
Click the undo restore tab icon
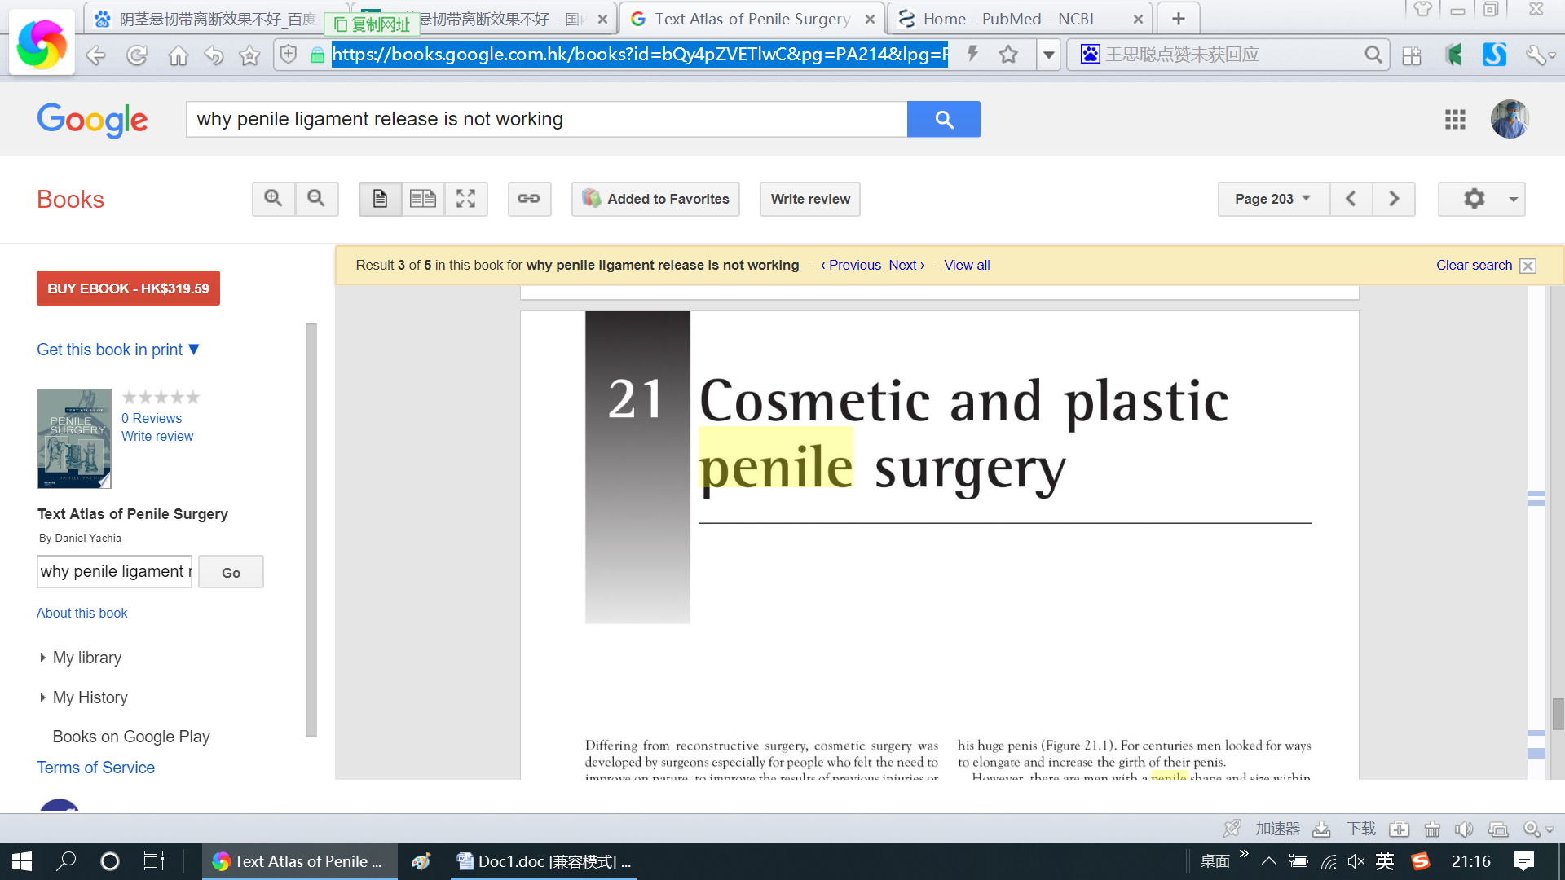point(214,55)
